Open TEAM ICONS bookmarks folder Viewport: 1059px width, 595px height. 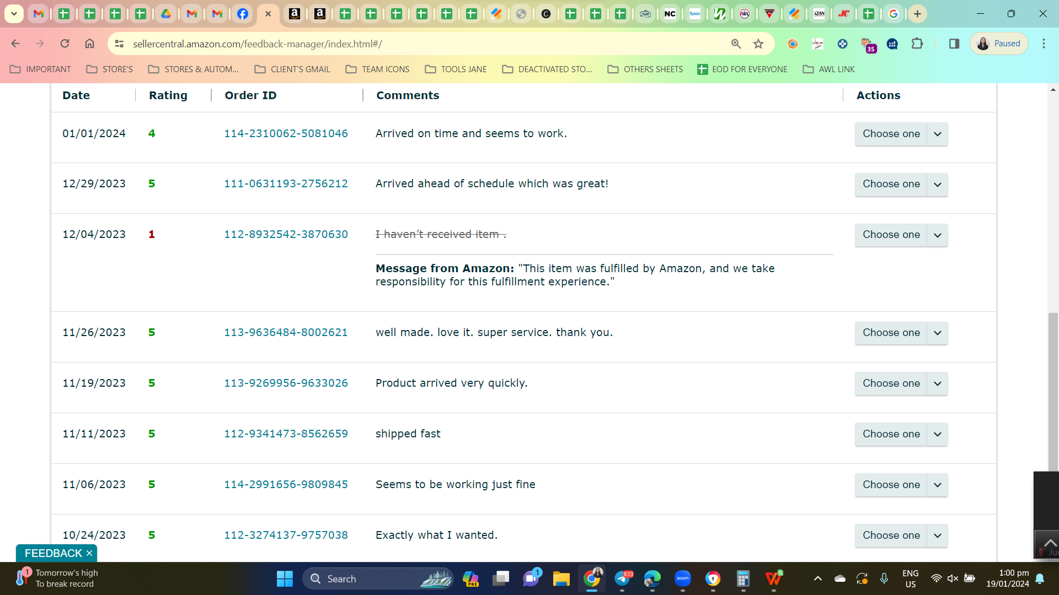click(x=378, y=69)
